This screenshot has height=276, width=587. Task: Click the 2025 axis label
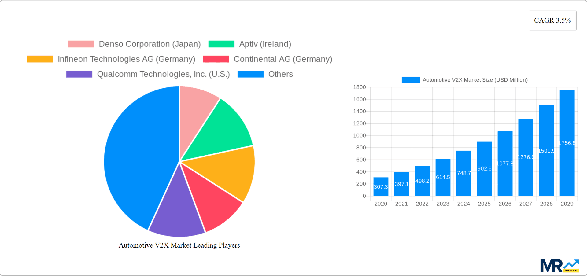pyautogui.click(x=484, y=204)
